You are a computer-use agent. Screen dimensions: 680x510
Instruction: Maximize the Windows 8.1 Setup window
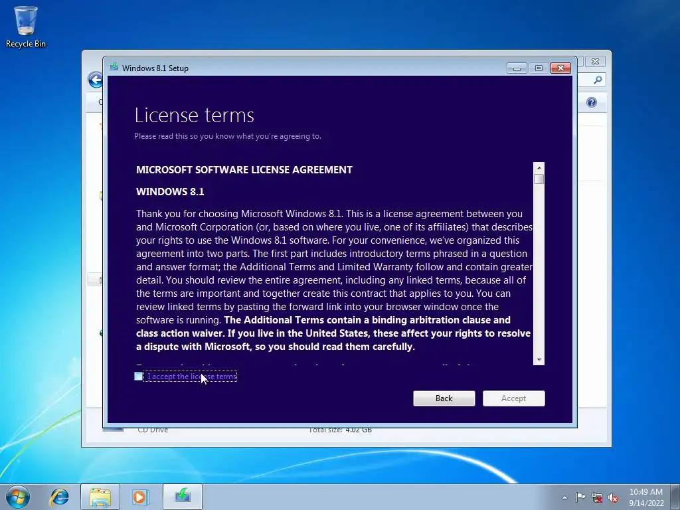pos(539,68)
